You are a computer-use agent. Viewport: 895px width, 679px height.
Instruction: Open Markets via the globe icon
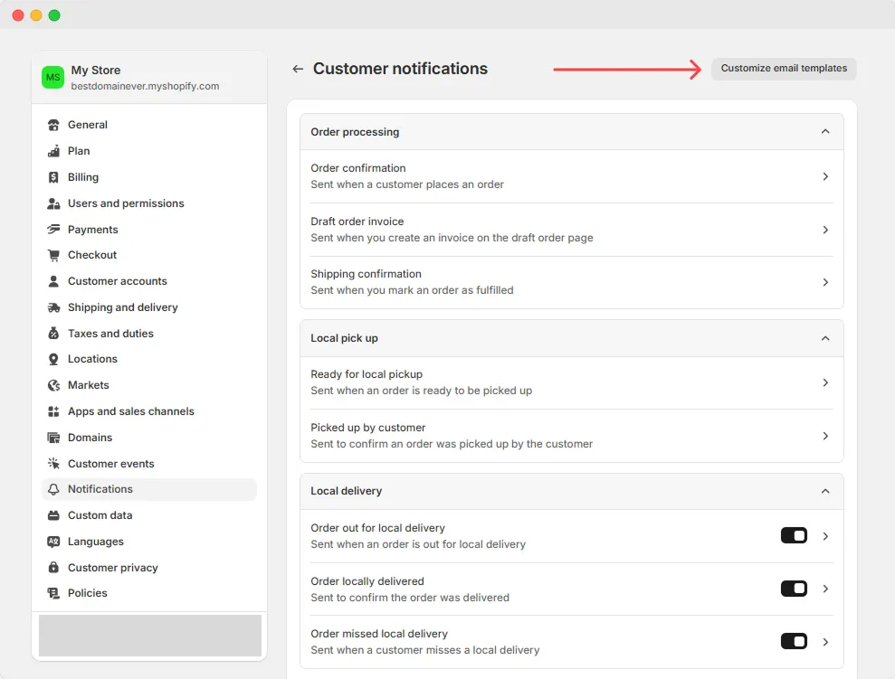click(52, 385)
